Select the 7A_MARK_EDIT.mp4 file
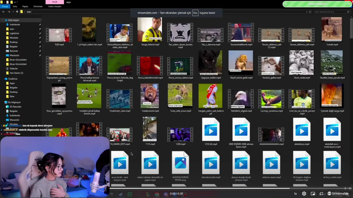The height and width of the screenshot is (198, 353). tap(120, 135)
